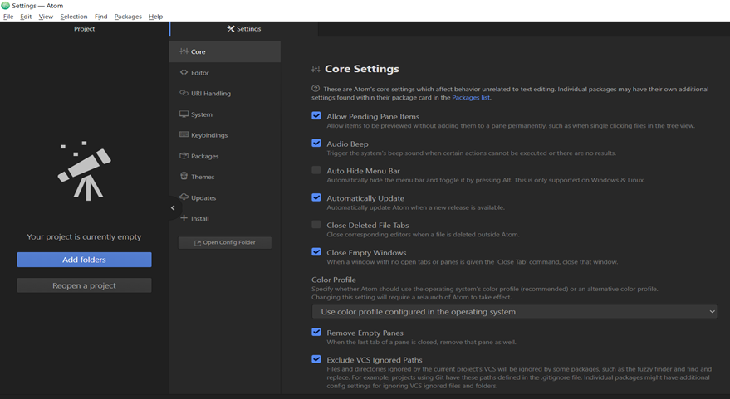This screenshot has width=730, height=399.
Task: Select the Project tab
Action: [84, 29]
